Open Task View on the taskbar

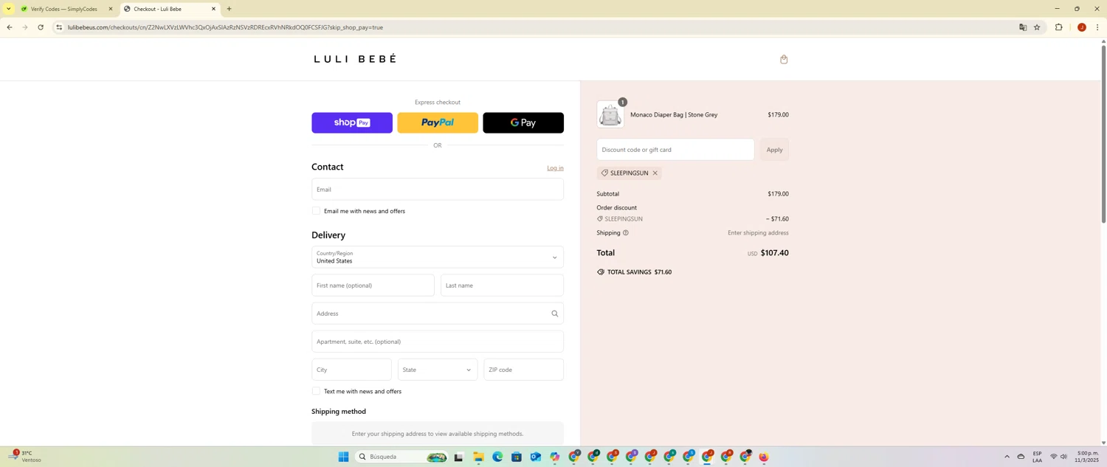click(x=458, y=457)
